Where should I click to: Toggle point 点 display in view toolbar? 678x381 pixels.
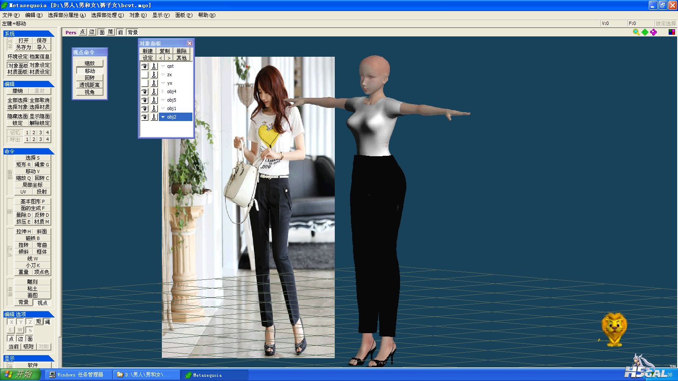(82, 32)
